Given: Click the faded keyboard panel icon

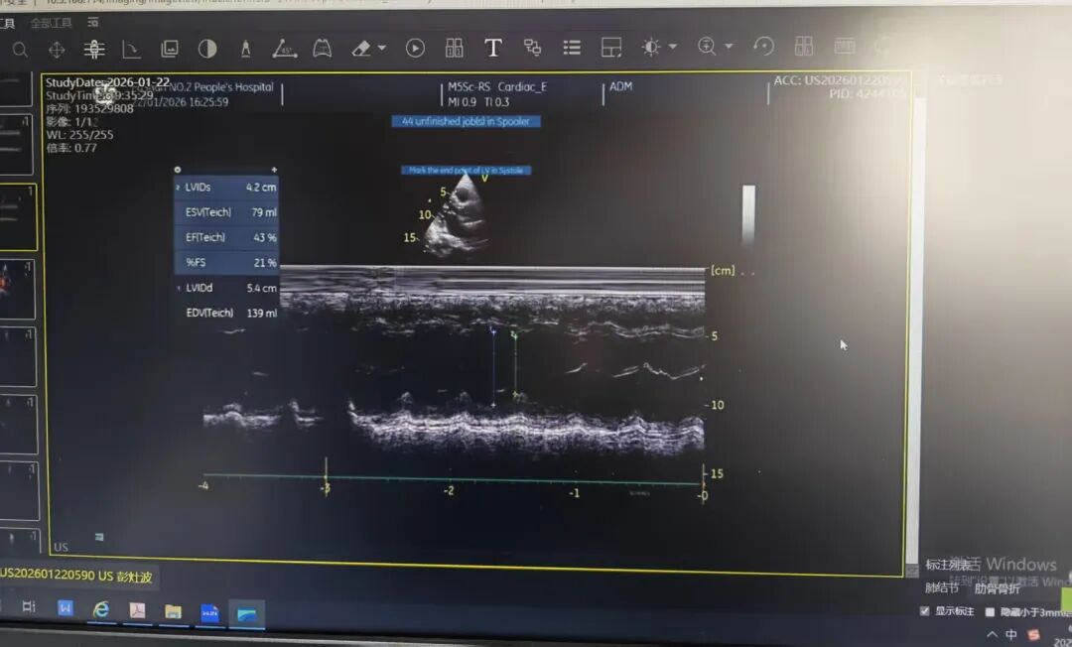Looking at the screenshot, I should tap(845, 46).
